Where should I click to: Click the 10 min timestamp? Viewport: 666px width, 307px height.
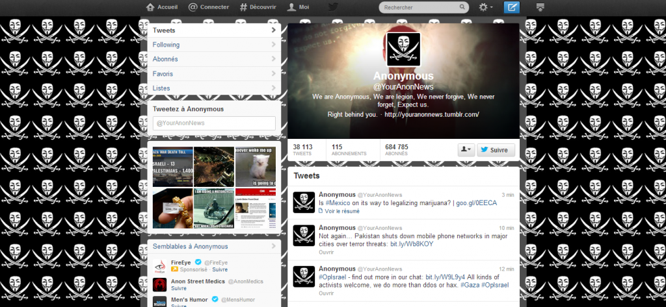(506, 228)
